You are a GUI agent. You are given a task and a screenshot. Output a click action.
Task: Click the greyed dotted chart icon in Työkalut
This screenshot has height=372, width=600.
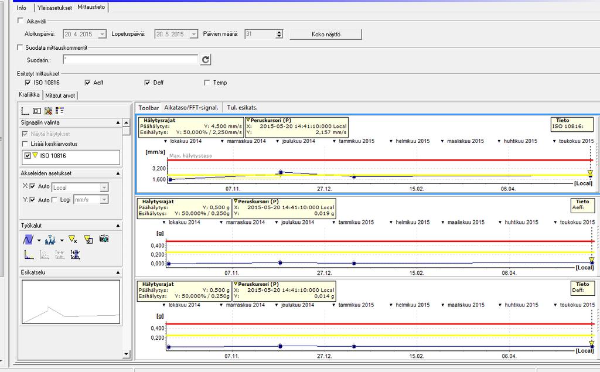(x=45, y=254)
